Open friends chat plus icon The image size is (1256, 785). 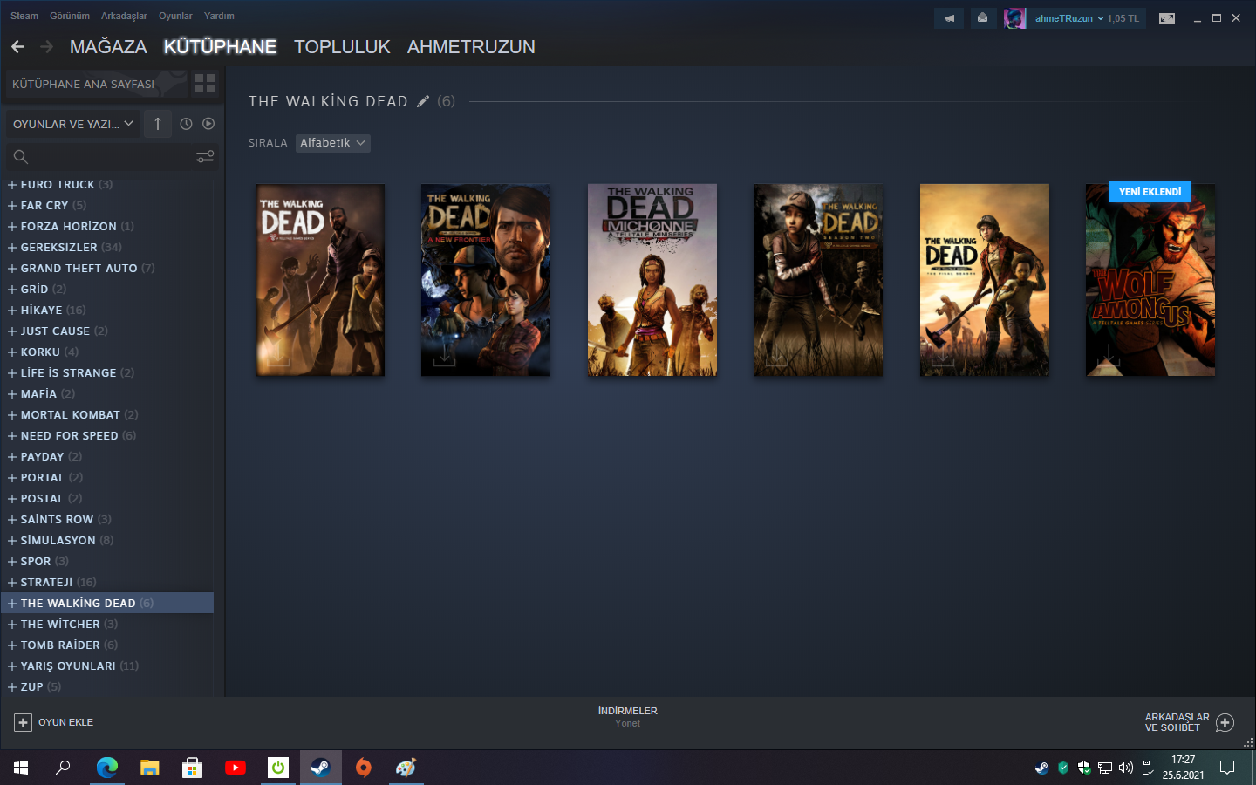pos(1225,722)
